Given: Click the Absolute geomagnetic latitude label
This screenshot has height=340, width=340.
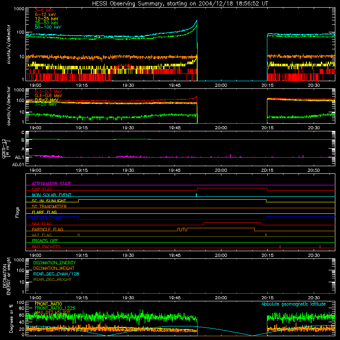Looking at the screenshot, I should [294, 304].
